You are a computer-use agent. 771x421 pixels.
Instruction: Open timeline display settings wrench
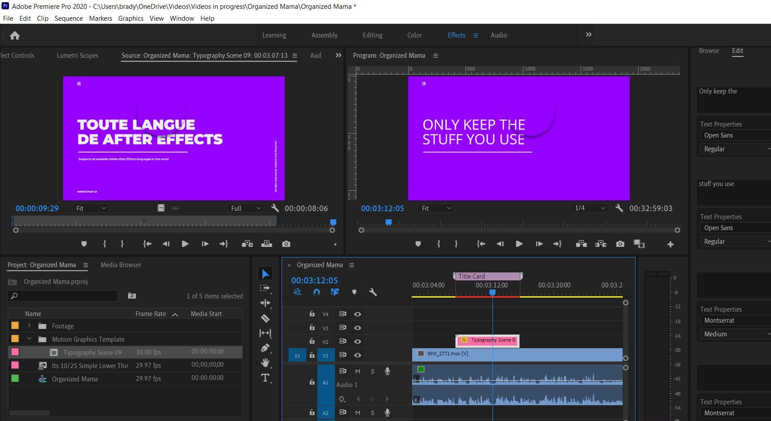[373, 292]
